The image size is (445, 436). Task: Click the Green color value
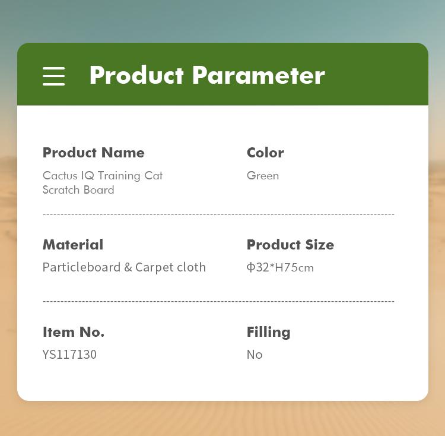[262, 176]
